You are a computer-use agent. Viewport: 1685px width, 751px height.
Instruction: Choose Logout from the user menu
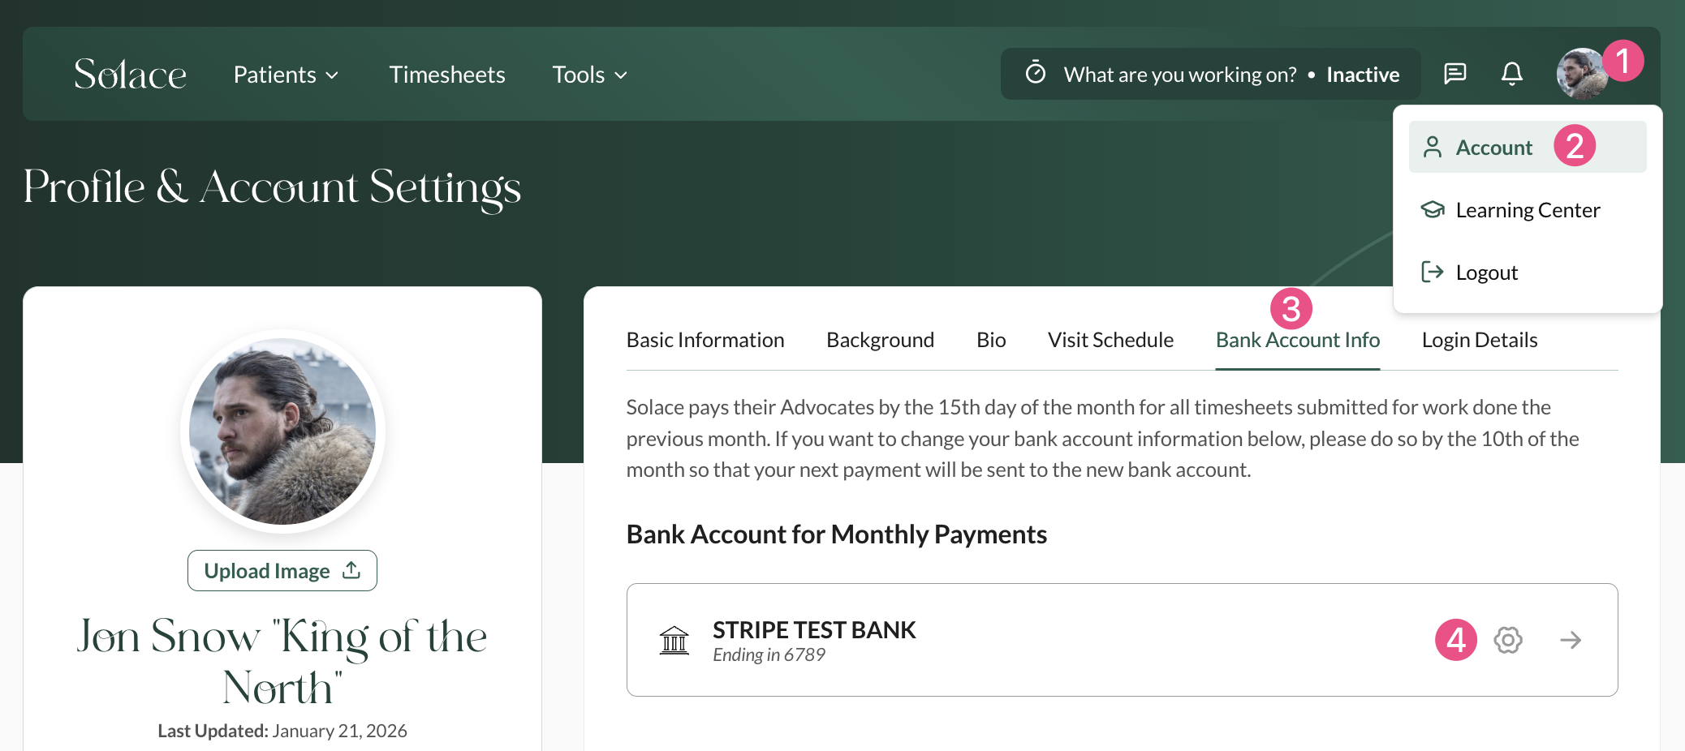[1486, 273]
